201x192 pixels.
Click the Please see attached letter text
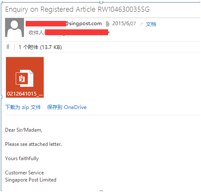[x=34, y=144]
